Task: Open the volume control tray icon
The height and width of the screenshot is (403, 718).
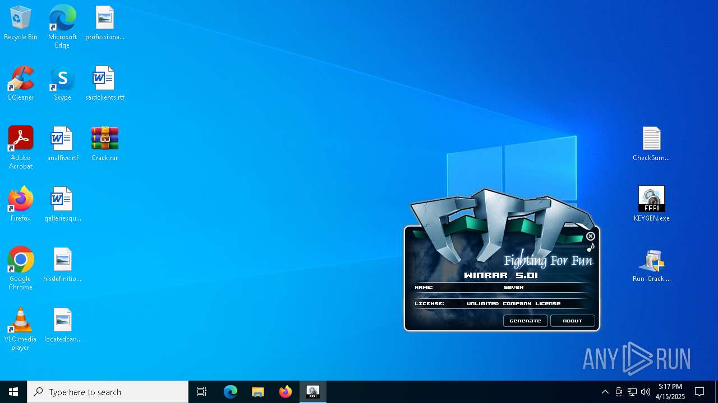Action: pos(646,392)
